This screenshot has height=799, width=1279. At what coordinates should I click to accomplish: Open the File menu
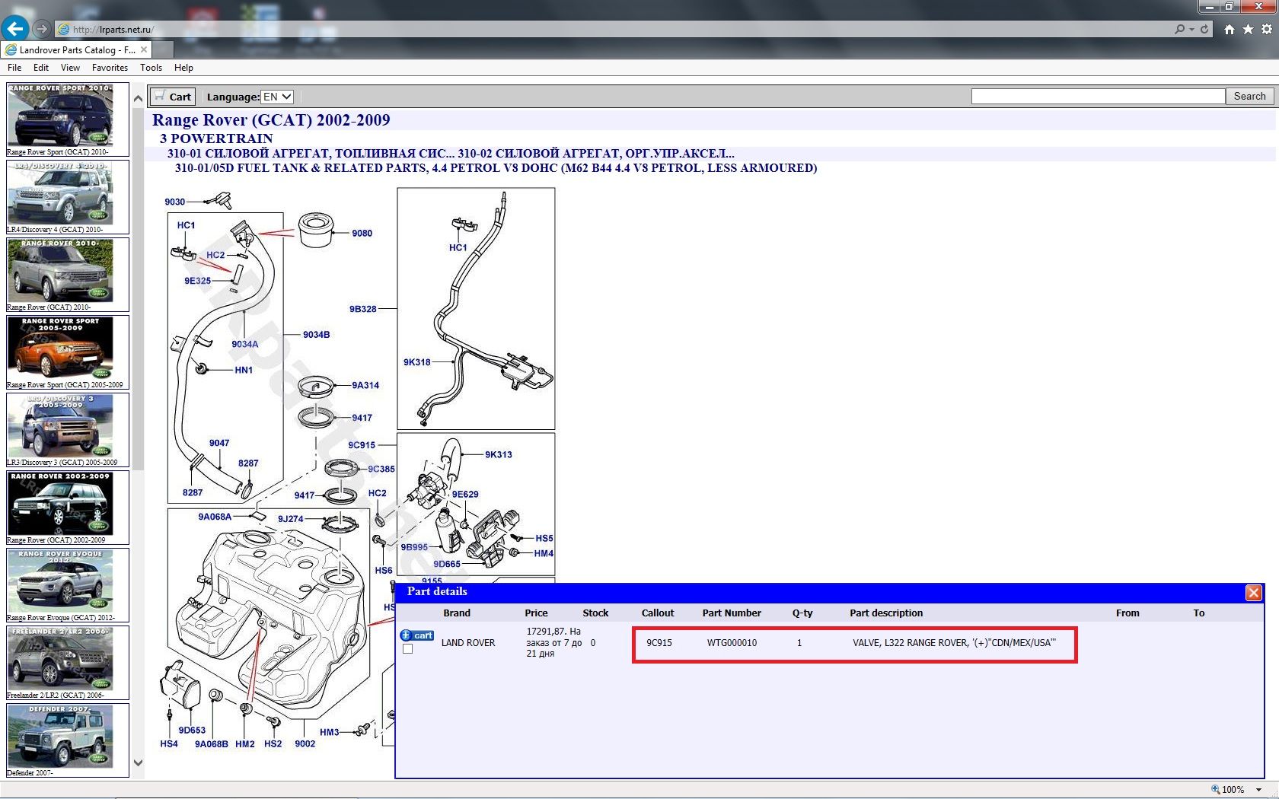(14, 68)
